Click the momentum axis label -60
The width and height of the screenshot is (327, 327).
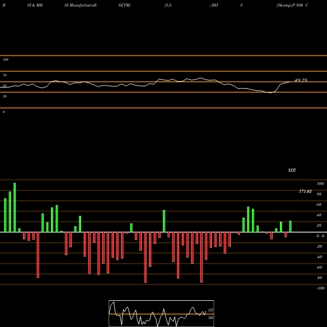tap(319, 267)
